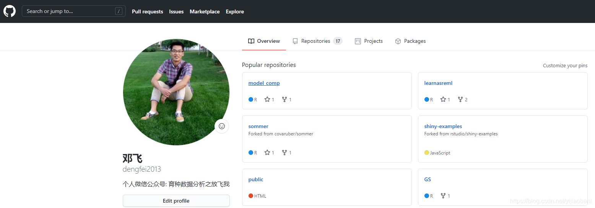Click 'Forked from rstudio/shiny-examples' text
This screenshot has width=595, height=208.
[x=461, y=134]
